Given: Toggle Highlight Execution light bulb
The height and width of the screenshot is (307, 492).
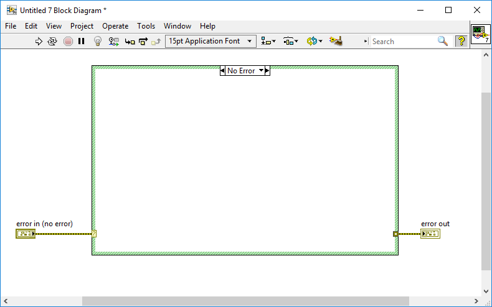Looking at the screenshot, I should point(98,42).
